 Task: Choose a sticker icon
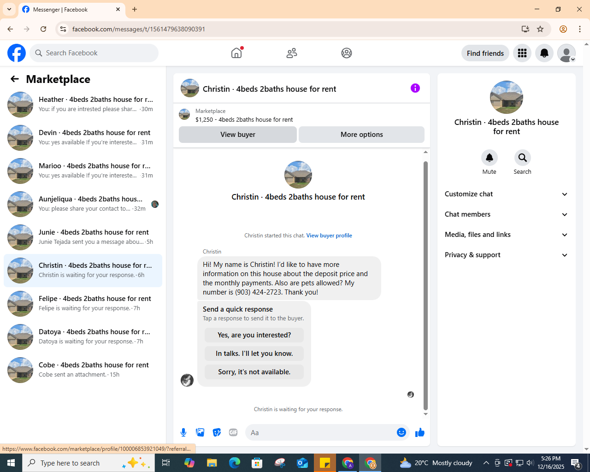point(217,432)
